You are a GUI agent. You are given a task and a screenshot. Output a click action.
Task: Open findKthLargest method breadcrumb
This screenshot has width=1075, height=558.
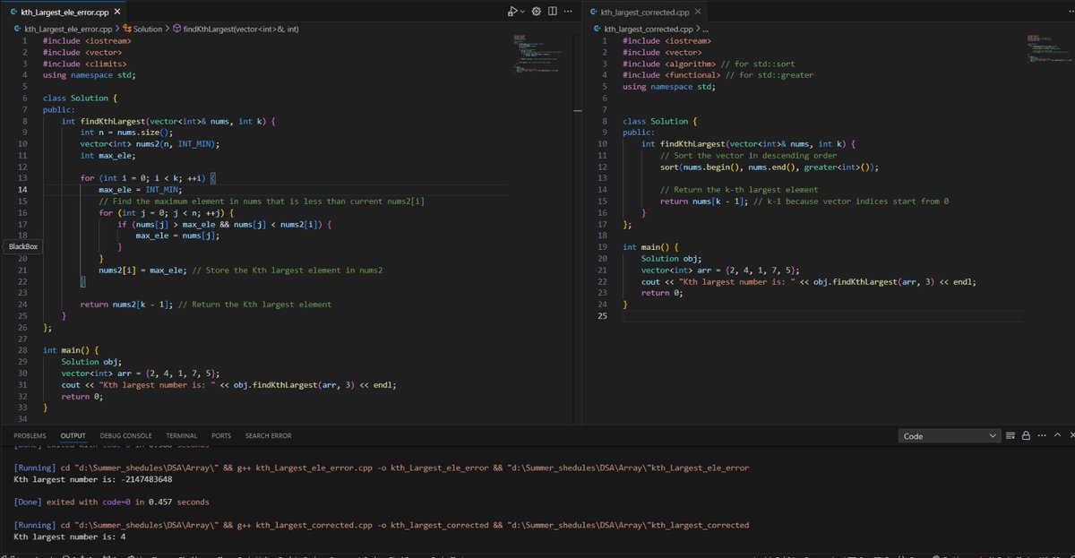point(236,29)
